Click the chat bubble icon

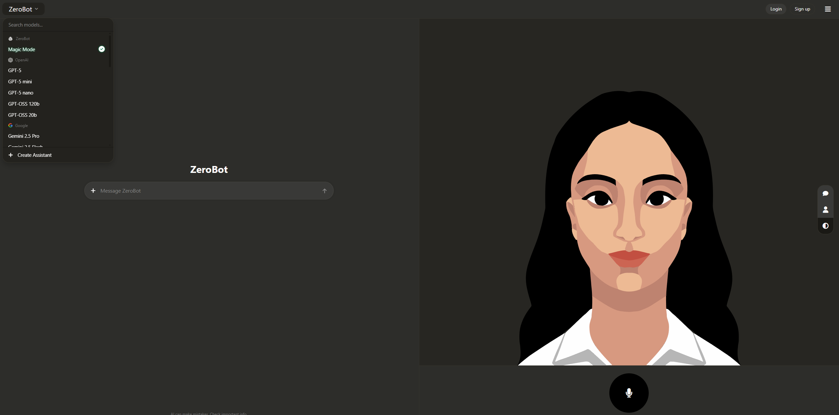tap(826, 194)
